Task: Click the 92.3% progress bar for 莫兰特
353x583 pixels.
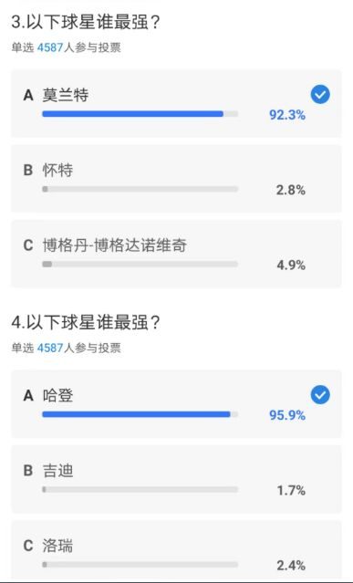Action: click(140, 114)
